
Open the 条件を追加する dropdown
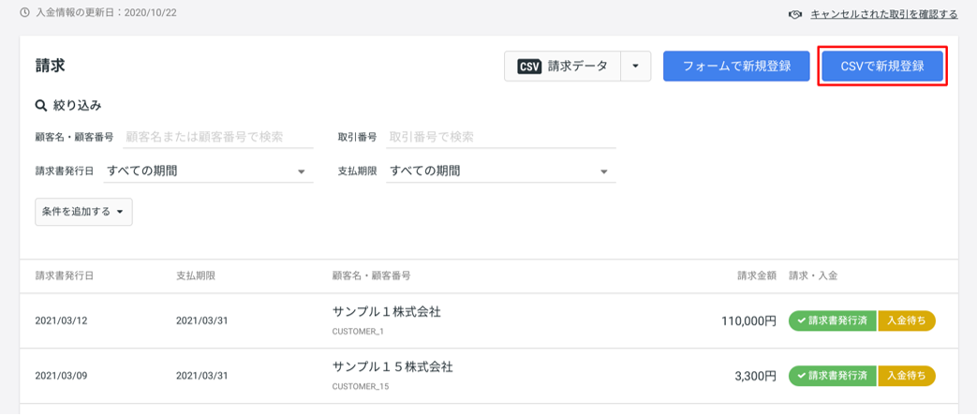point(83,212)
